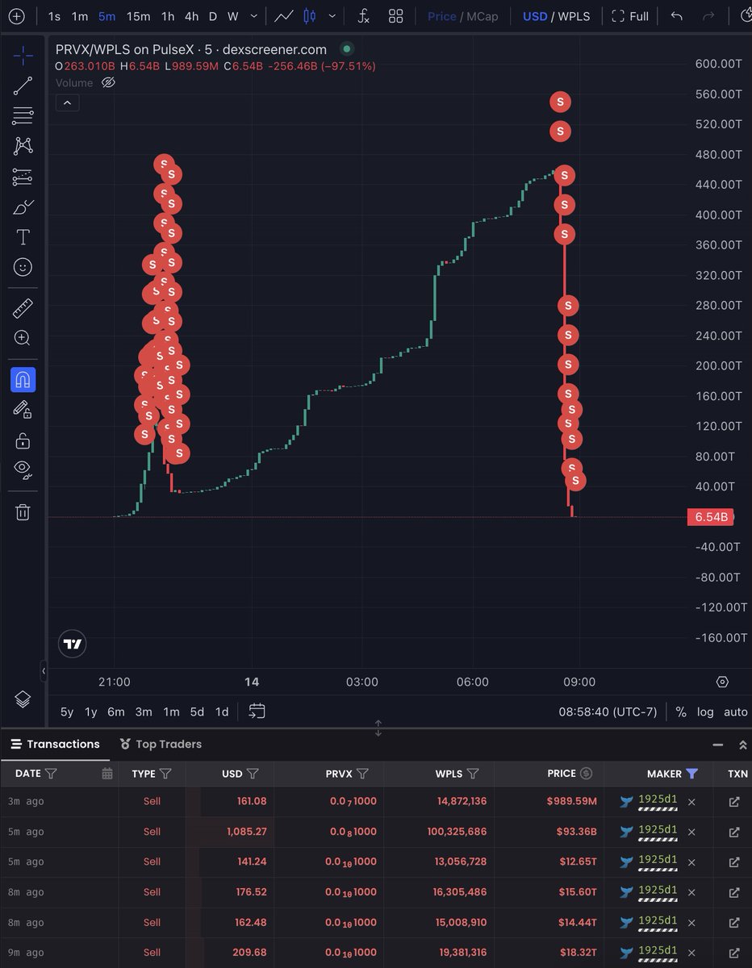
Task: Select the trend line drawing tool
Action: point(23,86)
